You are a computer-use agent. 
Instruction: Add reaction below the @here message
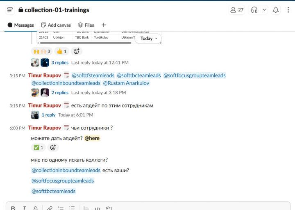tap(53, 148)
